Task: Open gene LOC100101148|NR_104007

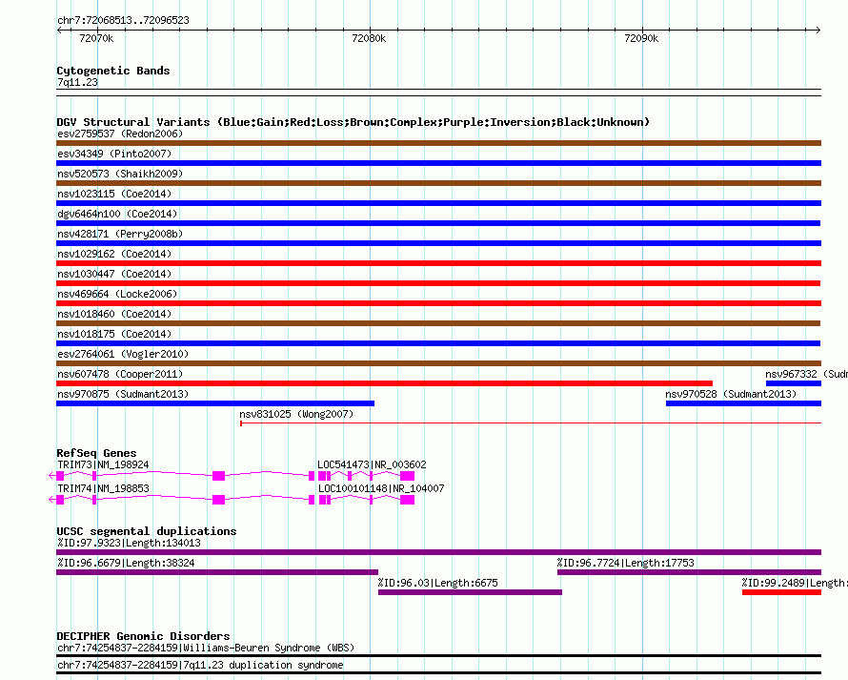Action: tap(381, 488)
